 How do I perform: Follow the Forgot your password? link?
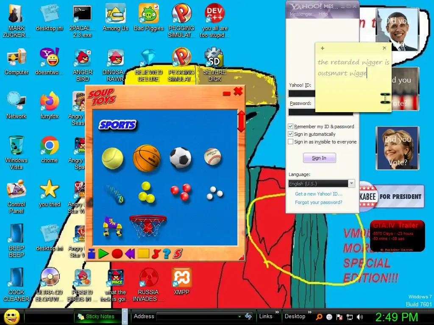pyautogui.click(x=319, y=202)
